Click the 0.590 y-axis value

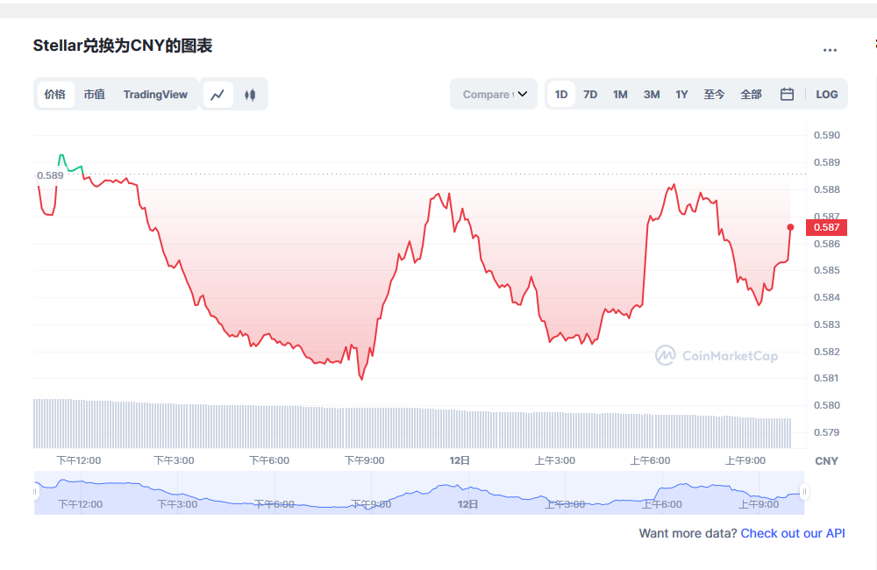click(827, 135)
